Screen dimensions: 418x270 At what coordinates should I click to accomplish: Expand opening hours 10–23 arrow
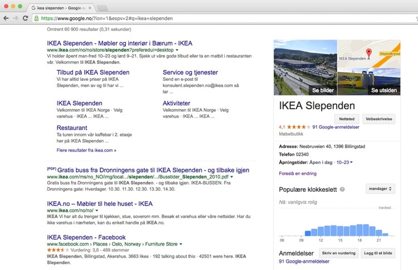coord(352,162)
